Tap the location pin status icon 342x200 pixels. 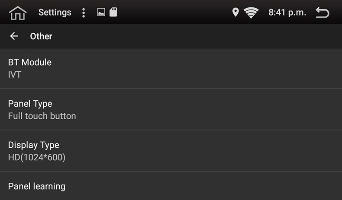(x=236, y=13)
